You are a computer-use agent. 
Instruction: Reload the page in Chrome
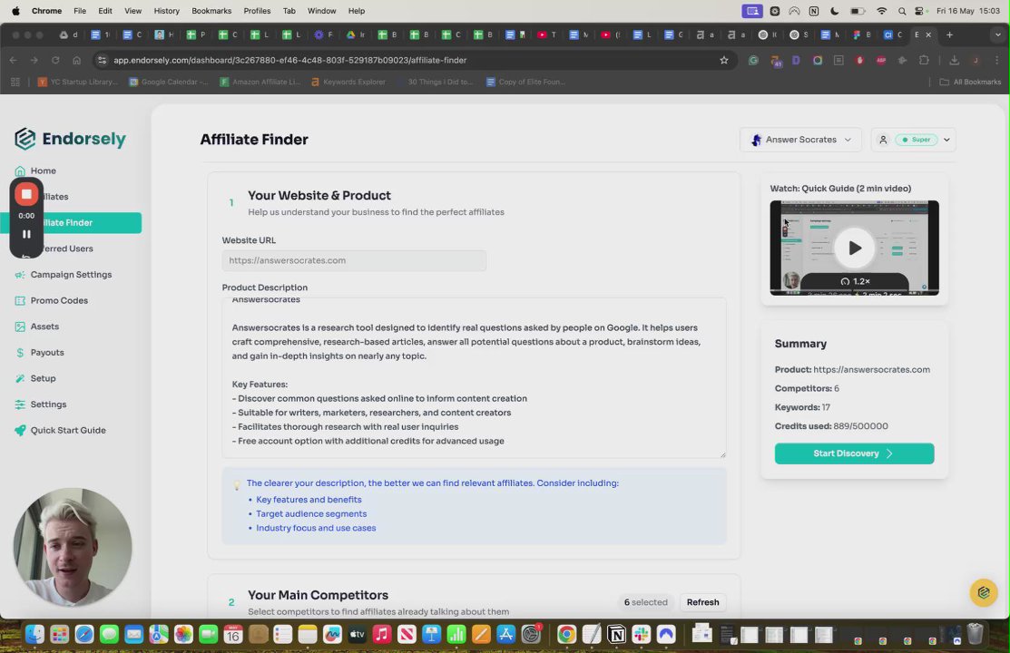coord(55,60)
